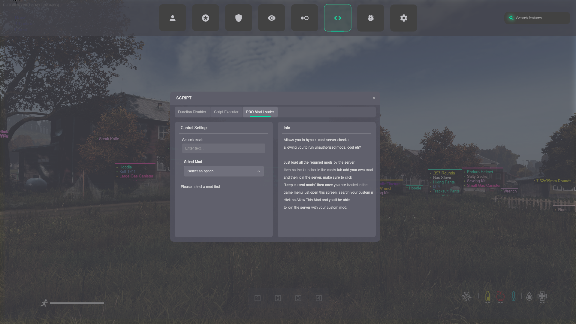Click the eye visuals category icon
Screen dimensions: 576x324
(271, 18)
